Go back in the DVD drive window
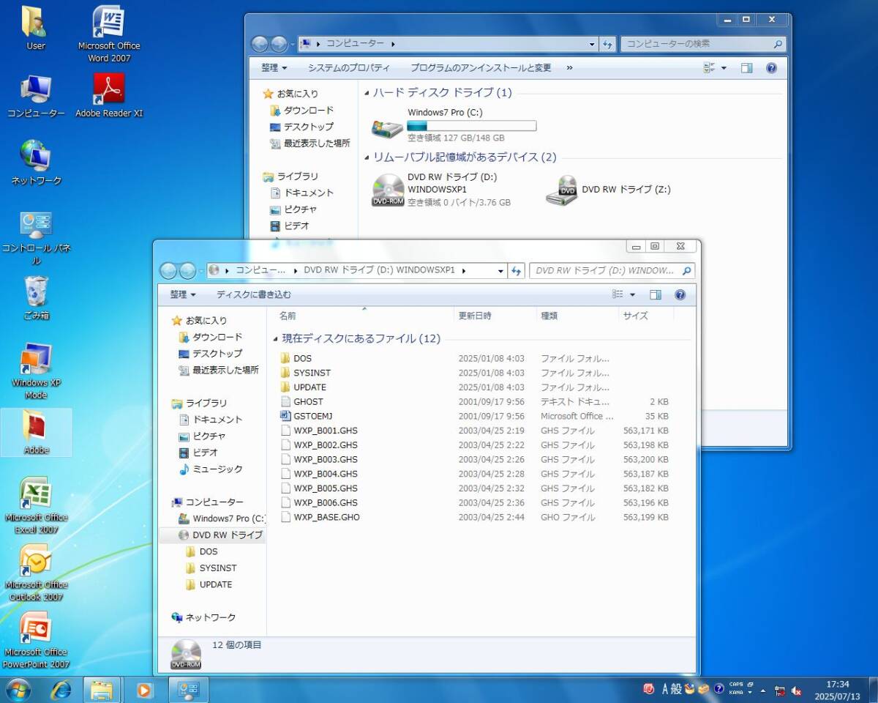 (168, 271)
